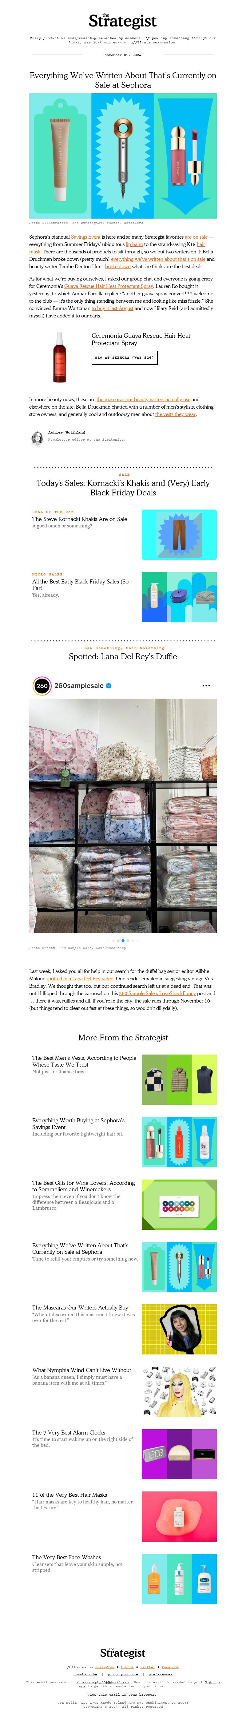Open the 260samplesale round profile avatar
This screenshot has width=246, height=1723.
[x=42, y=686]
